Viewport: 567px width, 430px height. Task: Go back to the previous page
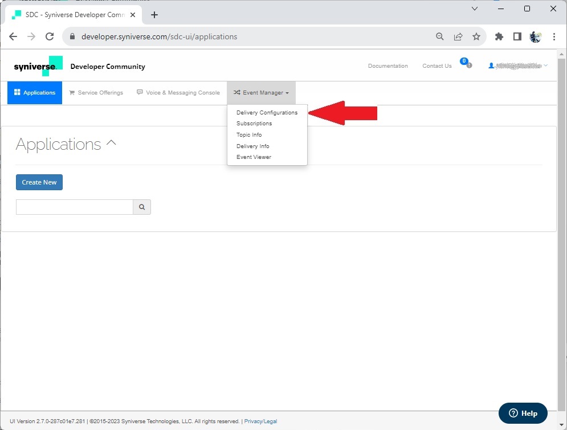(13, 36)
